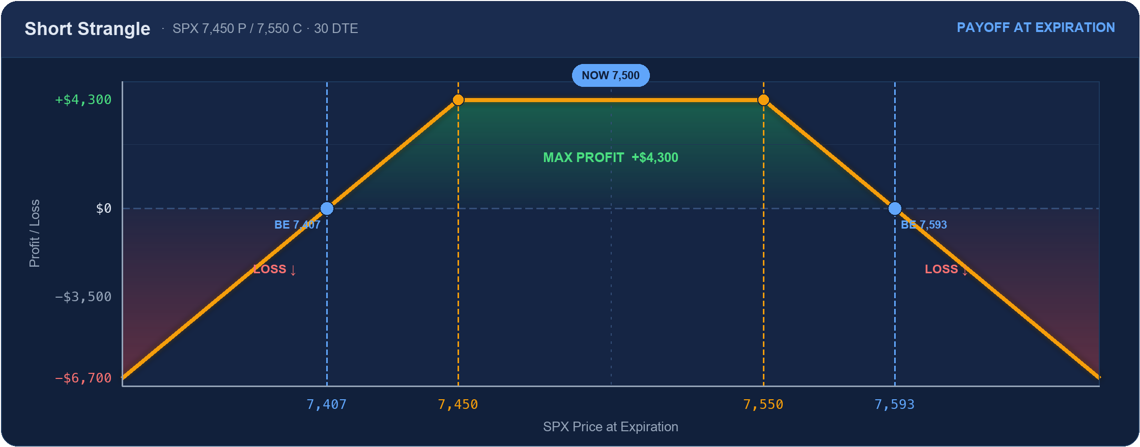Click the 7,593 x-axis tick label
This screenshot has height=447, width=1140.
point(895,404)
